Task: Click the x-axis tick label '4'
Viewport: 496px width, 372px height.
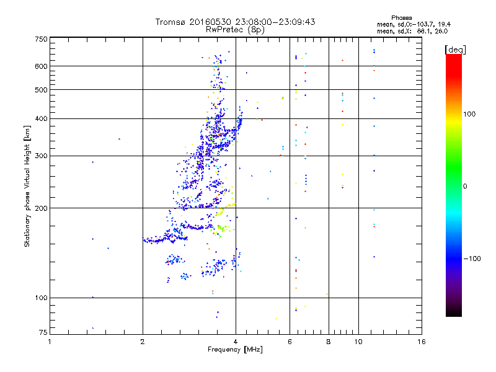Action: [236, 342]
